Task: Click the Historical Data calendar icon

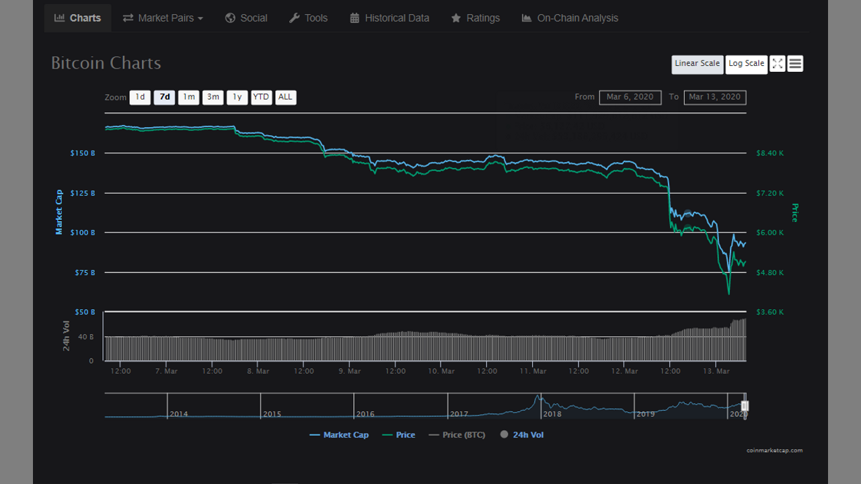Action: pyautogui.click(x=354, y=18)
